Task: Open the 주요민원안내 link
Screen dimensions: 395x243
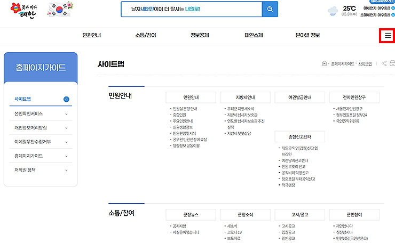Action: click(x=183, y=122)
